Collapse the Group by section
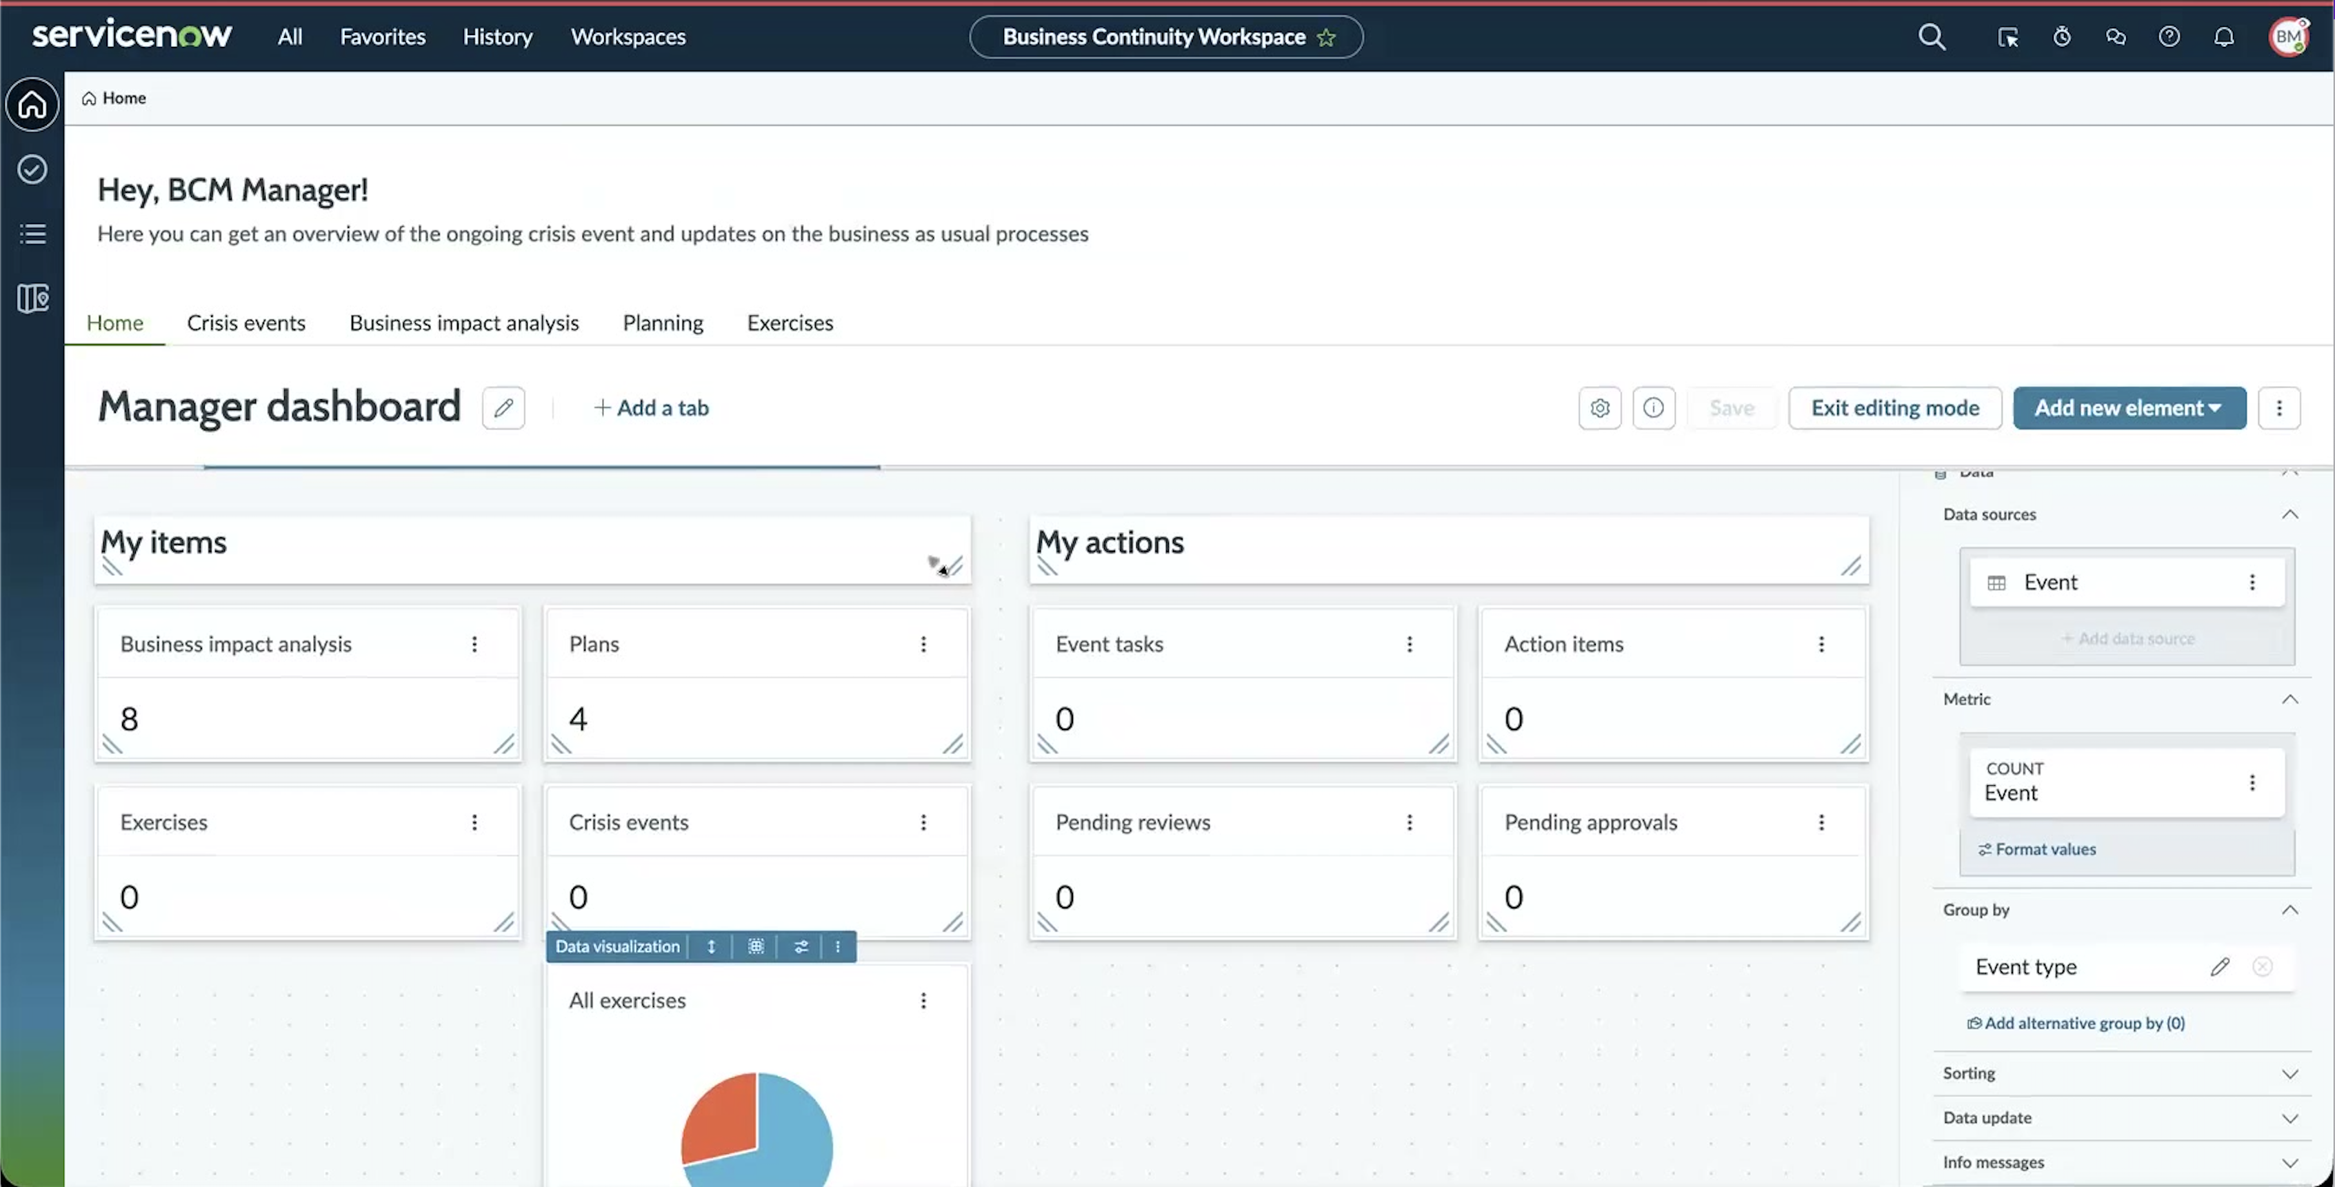The width and height of the screenshot is (2335, 1187). click(2289, 910)
